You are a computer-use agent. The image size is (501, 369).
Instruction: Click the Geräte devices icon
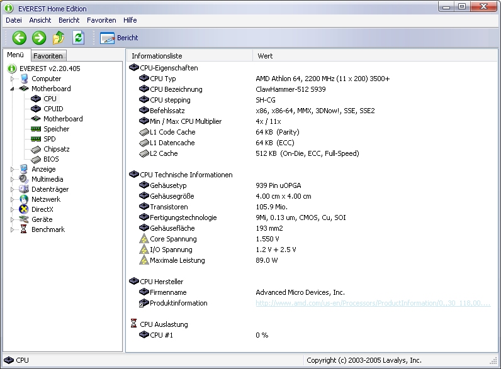click(24, 219)
